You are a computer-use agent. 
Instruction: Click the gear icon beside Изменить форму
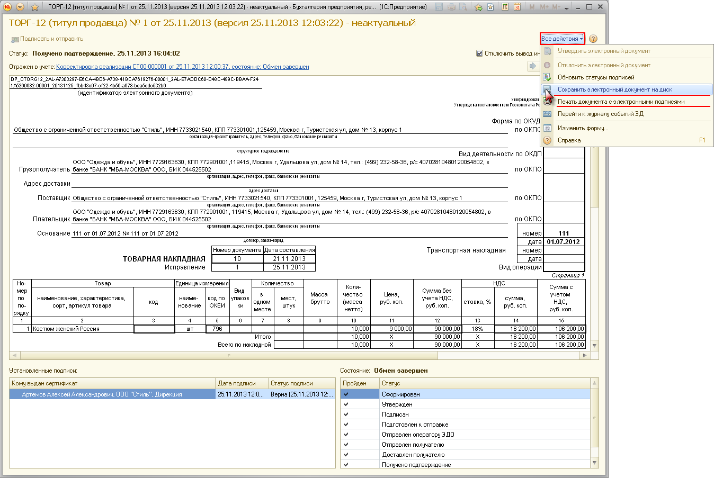click(x=548, y=128)
